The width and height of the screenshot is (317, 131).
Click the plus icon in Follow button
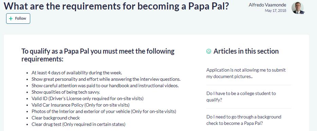click(11, 19)
